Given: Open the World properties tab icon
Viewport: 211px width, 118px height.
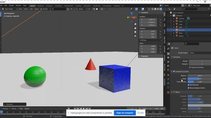Looking at the screenshot, I should [x=168, y=70].
